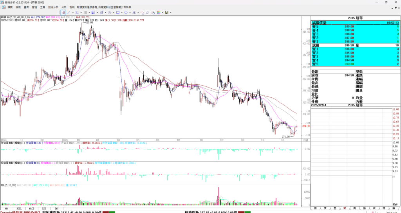
Task: Select the rectangle drawing tool
Action: pyautogui.click(x=118, y=13)
